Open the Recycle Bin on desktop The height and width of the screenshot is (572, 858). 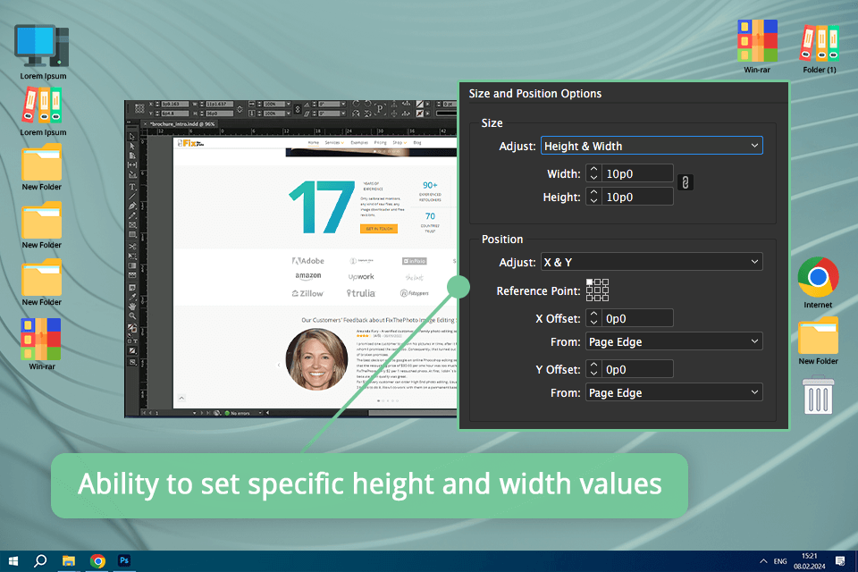pyautogui.click(x=818, y=395)
